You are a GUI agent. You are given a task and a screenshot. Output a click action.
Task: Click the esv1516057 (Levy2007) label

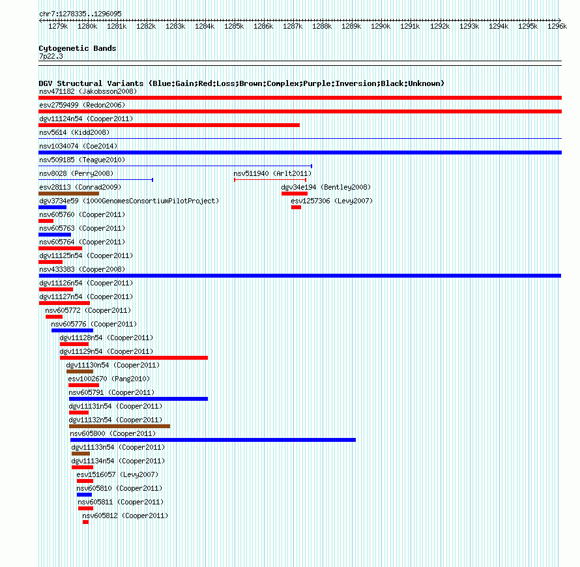pos(117,474)
